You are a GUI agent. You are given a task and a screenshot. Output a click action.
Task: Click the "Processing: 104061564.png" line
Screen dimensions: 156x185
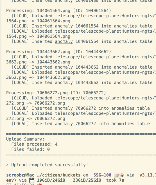pyautogui.click(x=59, y=11)
